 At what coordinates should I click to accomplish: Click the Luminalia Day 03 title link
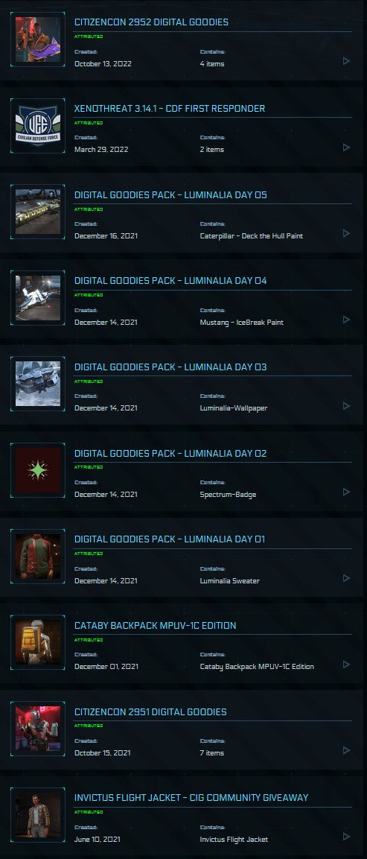point(170,367)
